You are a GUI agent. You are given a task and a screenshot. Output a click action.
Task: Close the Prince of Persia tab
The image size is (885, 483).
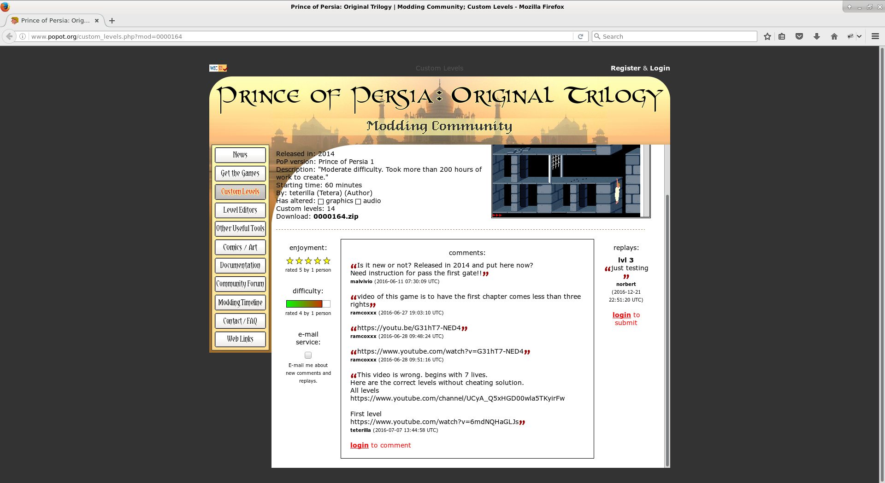pyautogui.click(x=97, y=21)
